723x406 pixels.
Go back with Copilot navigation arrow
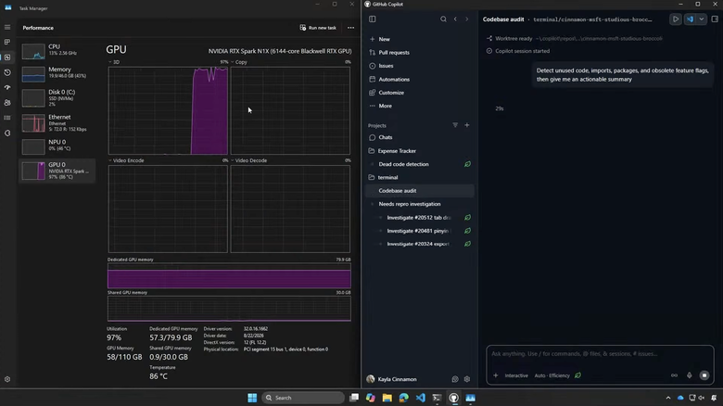click(455, 19)
